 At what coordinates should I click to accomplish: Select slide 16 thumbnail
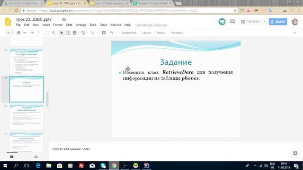click(27, 61)
